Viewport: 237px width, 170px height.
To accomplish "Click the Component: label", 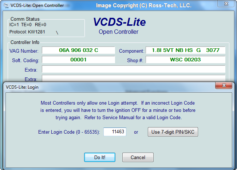I will pos(131,51).
